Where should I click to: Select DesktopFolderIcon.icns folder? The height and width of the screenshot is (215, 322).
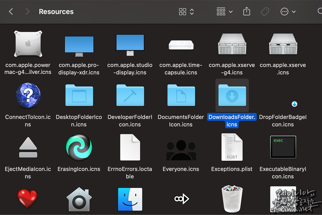click(x=79, y=95)
